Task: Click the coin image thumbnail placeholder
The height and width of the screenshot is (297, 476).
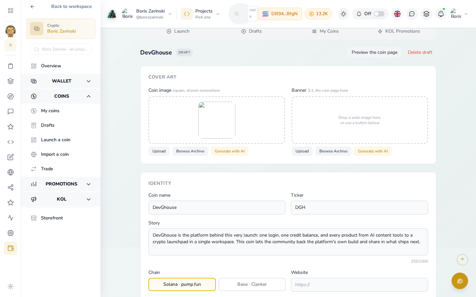Action: [217, 120]
